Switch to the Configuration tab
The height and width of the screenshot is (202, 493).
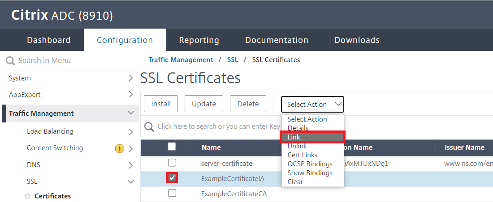(125, 40)
